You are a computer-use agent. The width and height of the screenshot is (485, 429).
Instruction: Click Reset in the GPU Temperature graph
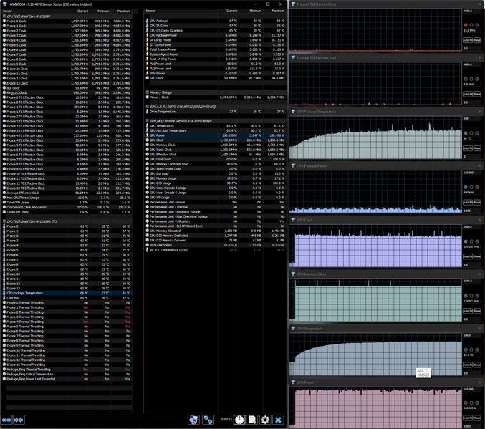(477, 365)
